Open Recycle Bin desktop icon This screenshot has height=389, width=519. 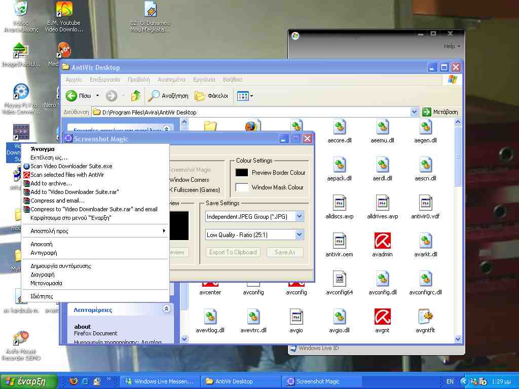[21, 8]
